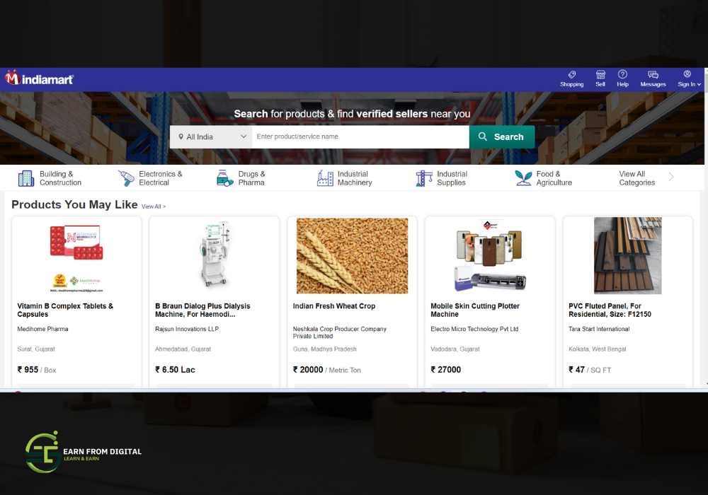Screen dimensions: 708x495
Task: Open the Messages chat icon
Action: tap(653, 74)
